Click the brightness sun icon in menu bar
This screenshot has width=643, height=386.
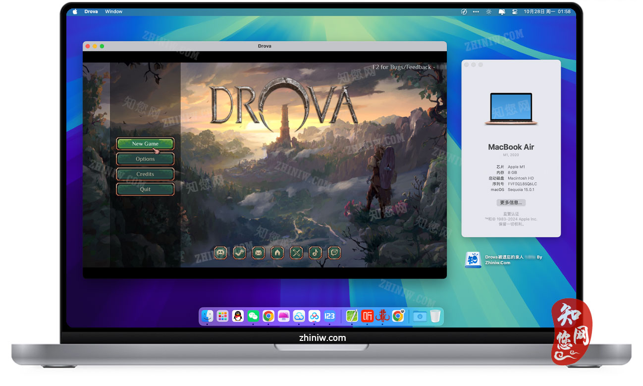489,11
